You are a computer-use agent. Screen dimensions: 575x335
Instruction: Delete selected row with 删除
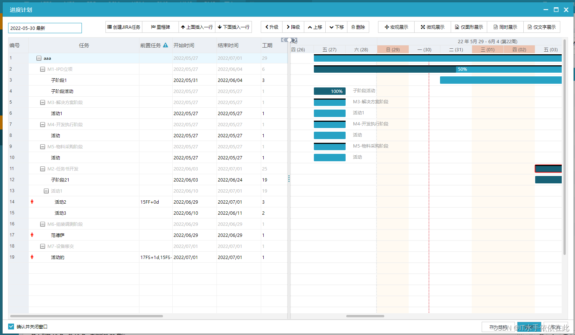point(358,27)
